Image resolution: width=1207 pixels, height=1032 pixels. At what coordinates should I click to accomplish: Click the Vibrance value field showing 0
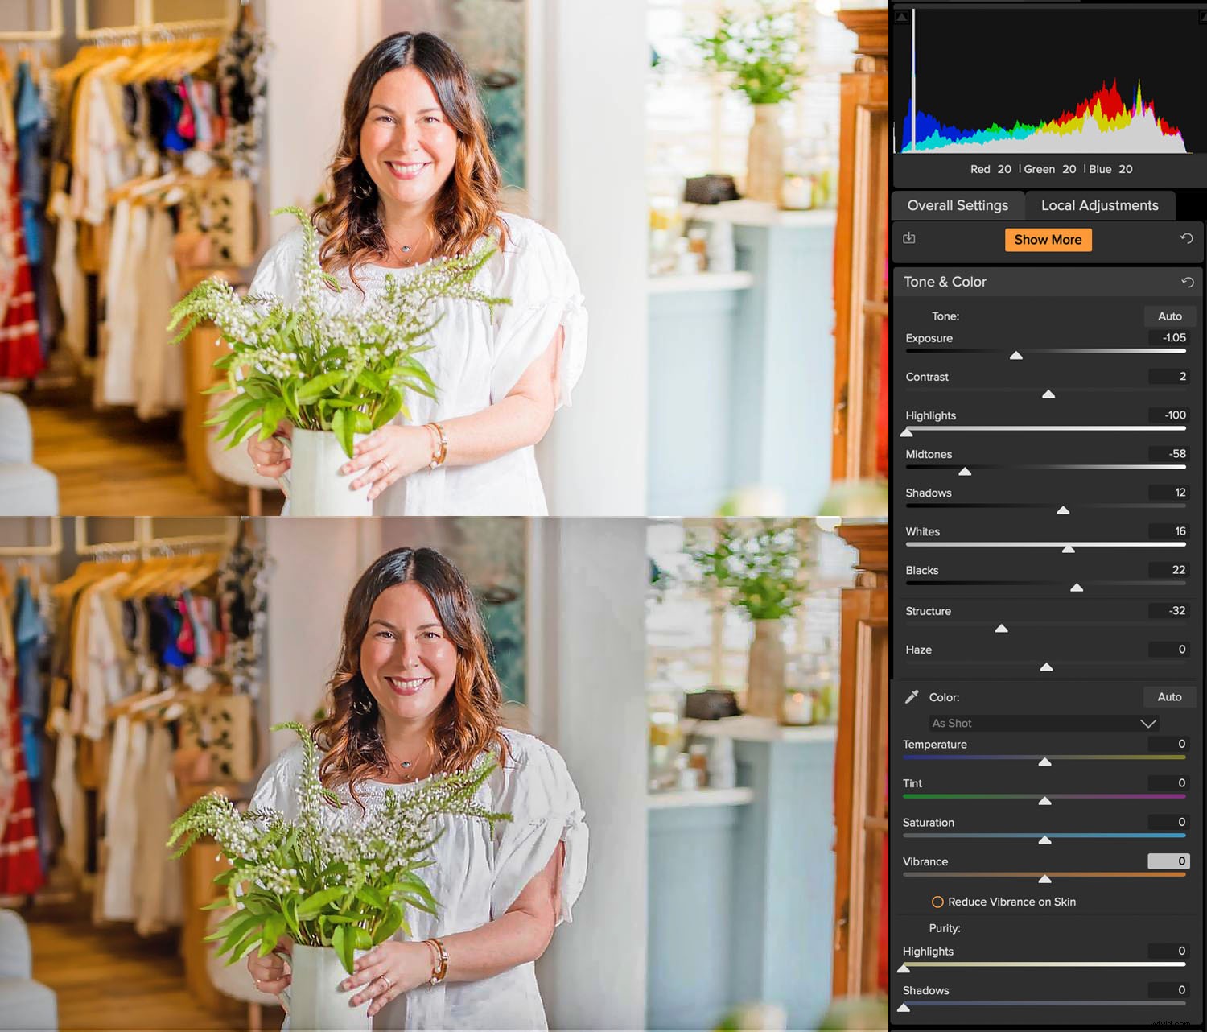coord(1168,861)
